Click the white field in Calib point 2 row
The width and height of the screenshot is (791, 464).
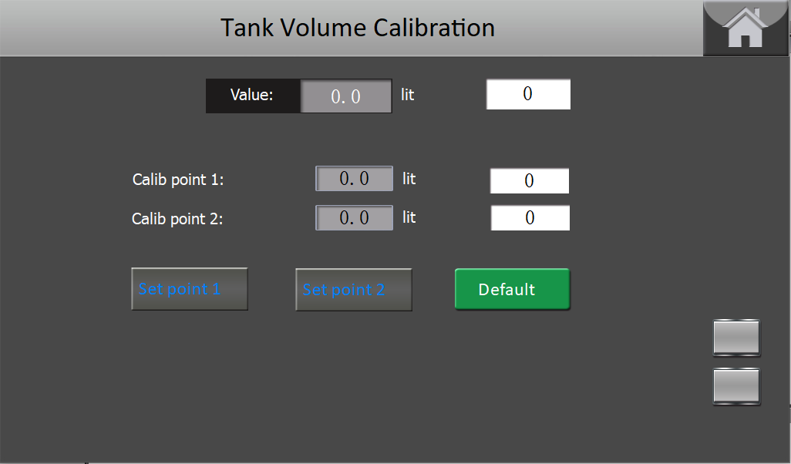[530, 218]
